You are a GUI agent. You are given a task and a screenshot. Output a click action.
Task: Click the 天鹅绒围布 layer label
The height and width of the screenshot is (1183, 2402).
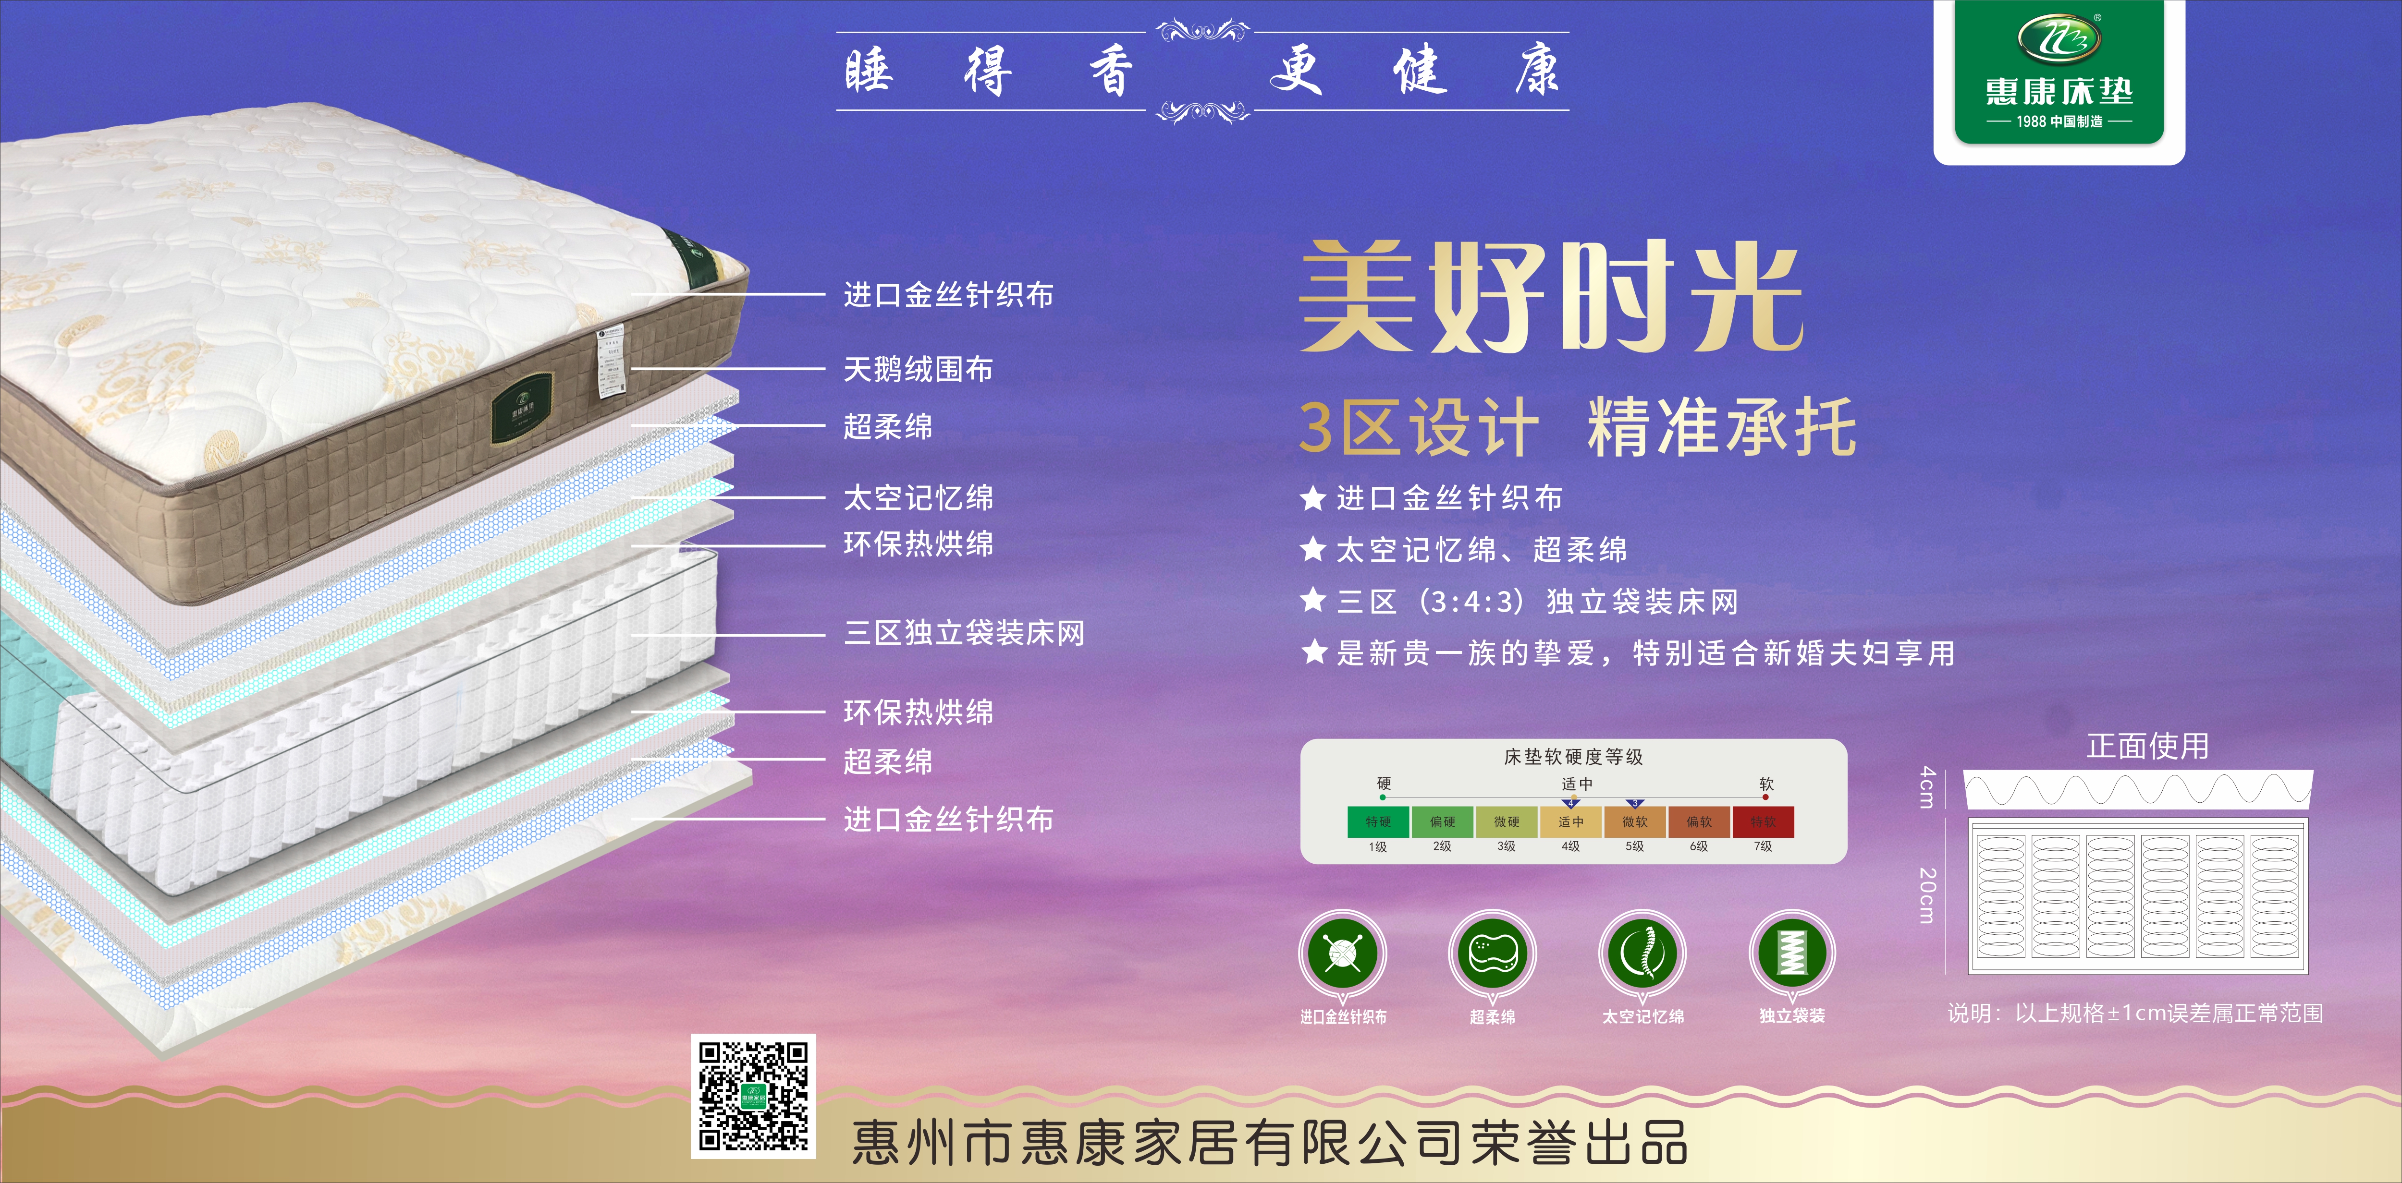click(919, 369)
